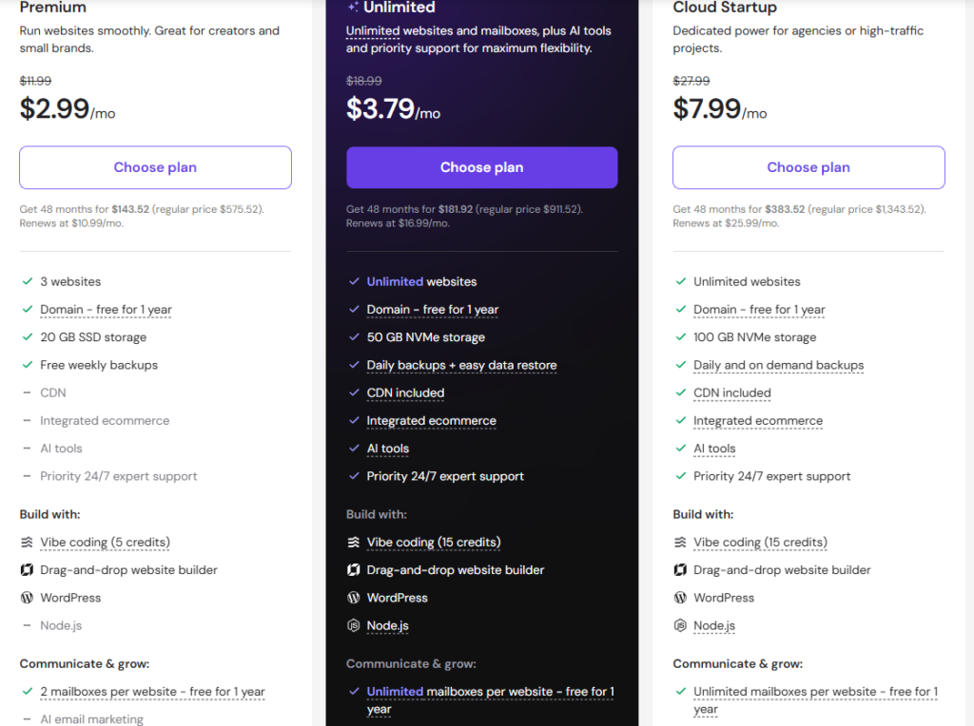Click the checkmark beside 3 websites
Screen dimensions: 974x726
pyautogui.click(x=28, y=281)
